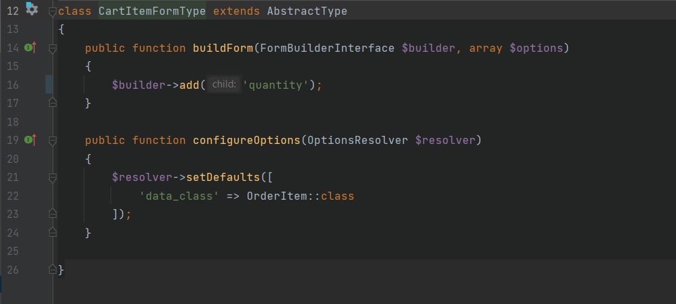Click the 'array' type keyword
Screen dimensions: 676x304
486,48
